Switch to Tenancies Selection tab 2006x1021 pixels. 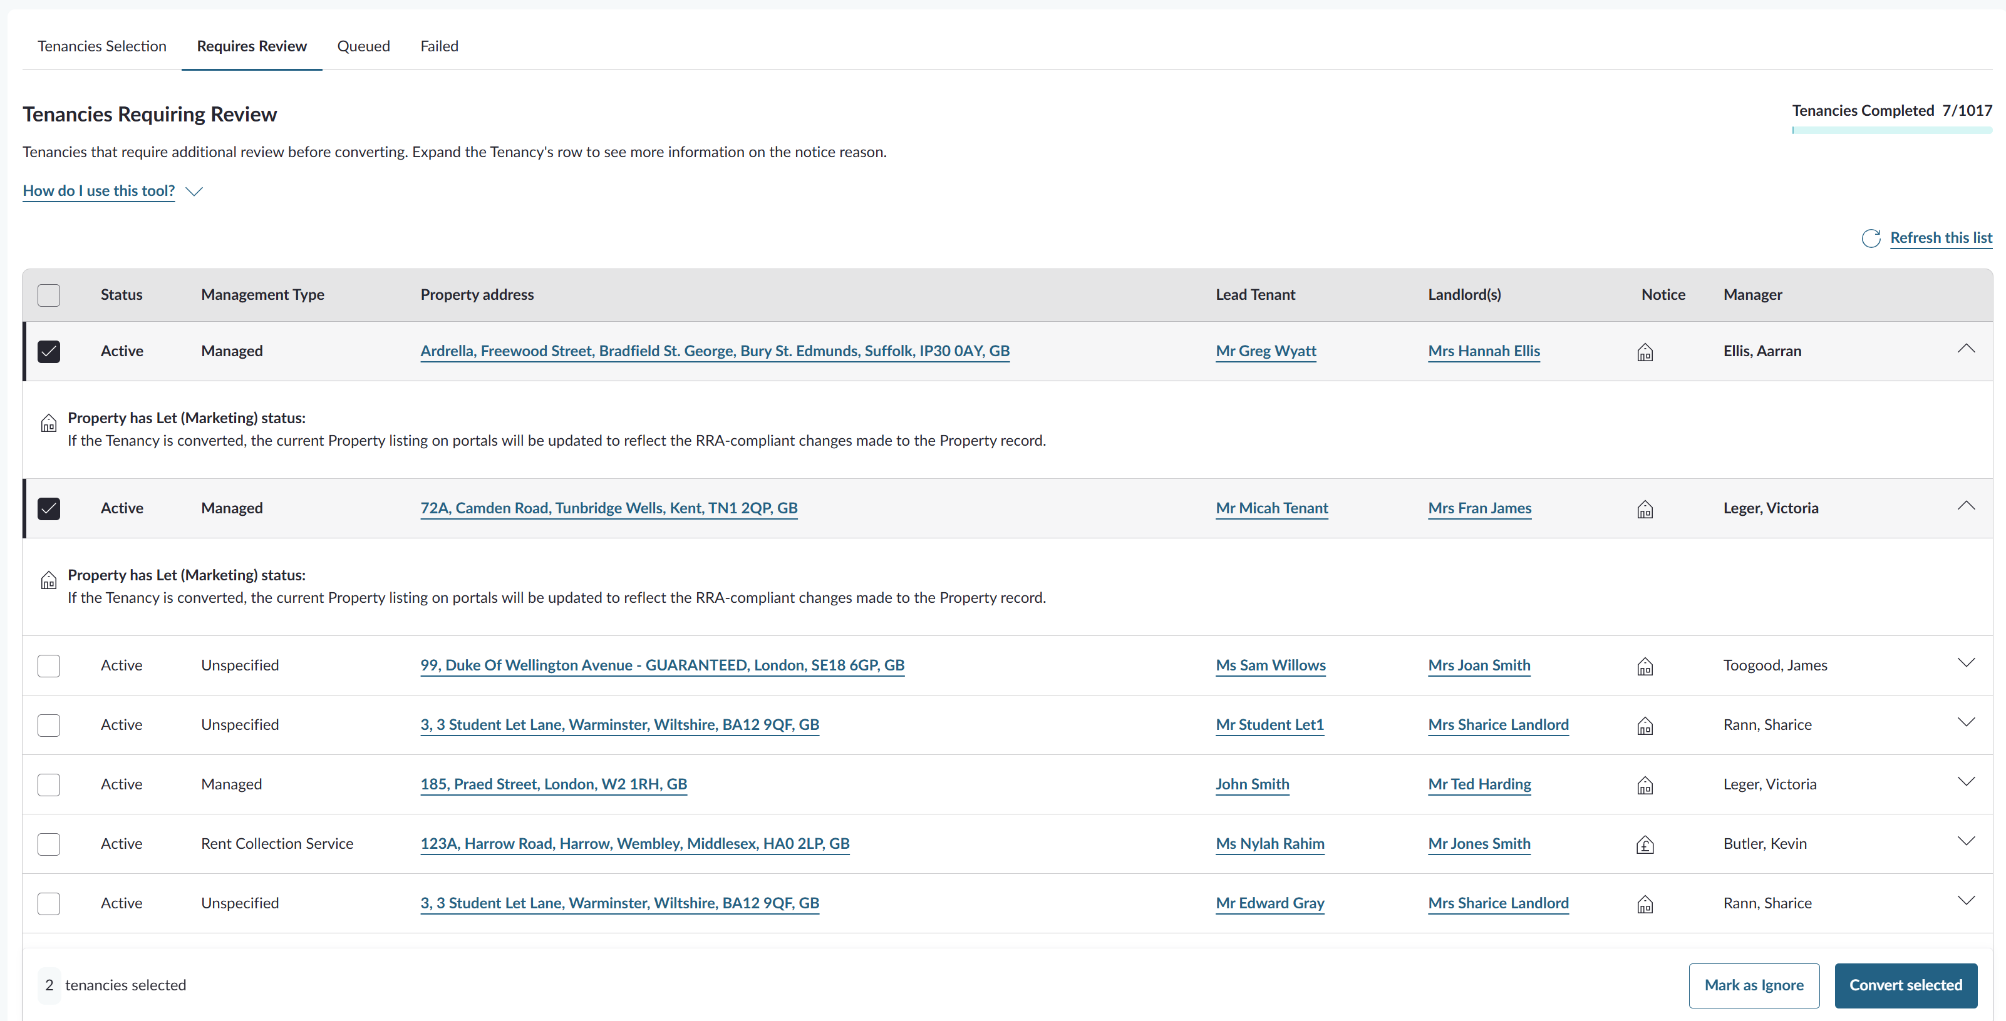[x=102, y=46]
